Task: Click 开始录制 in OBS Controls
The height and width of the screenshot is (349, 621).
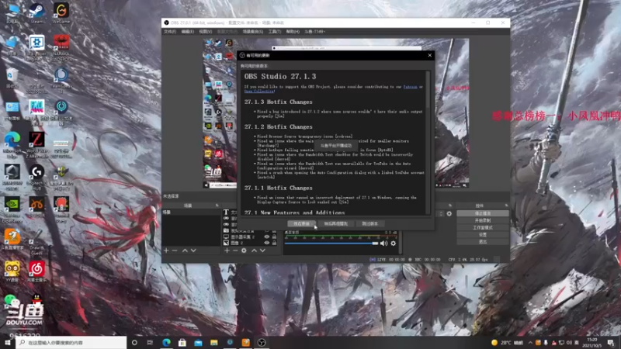Action: [482, 220]
